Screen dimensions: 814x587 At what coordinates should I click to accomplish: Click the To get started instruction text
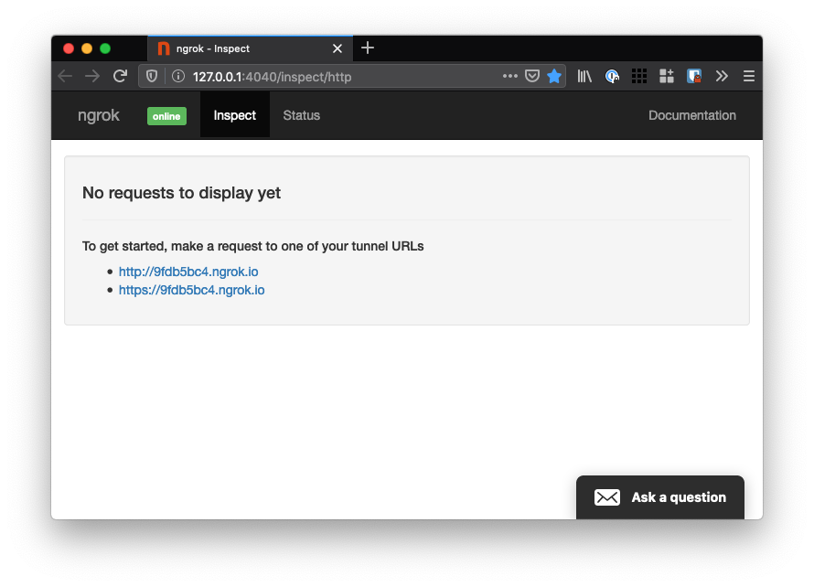pyautogui.click(x=252, y=246)
